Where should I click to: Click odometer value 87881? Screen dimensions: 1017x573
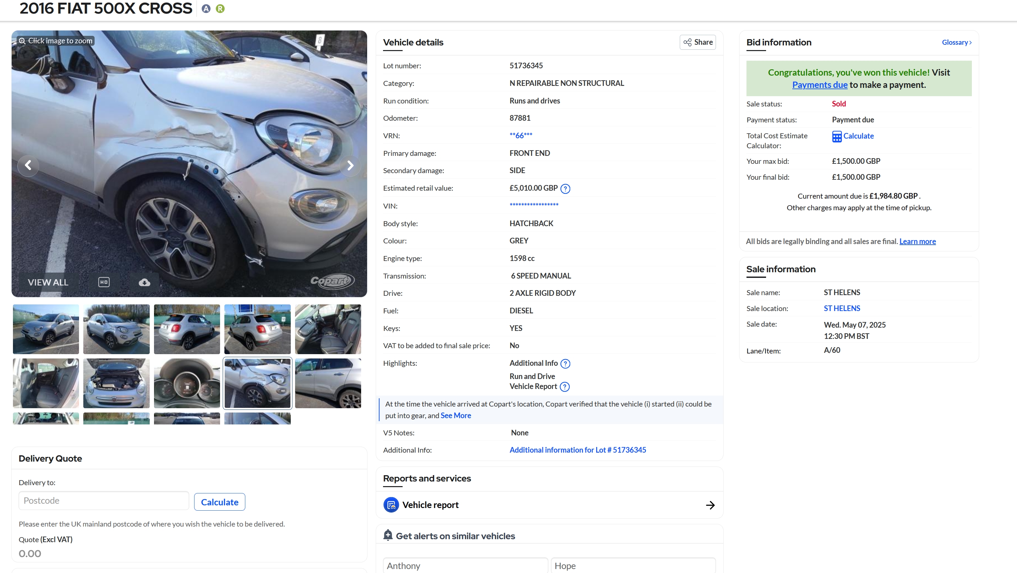click(x=520, y=118)
